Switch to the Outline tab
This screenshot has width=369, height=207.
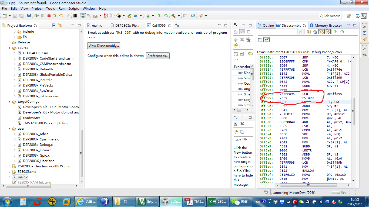266,26
